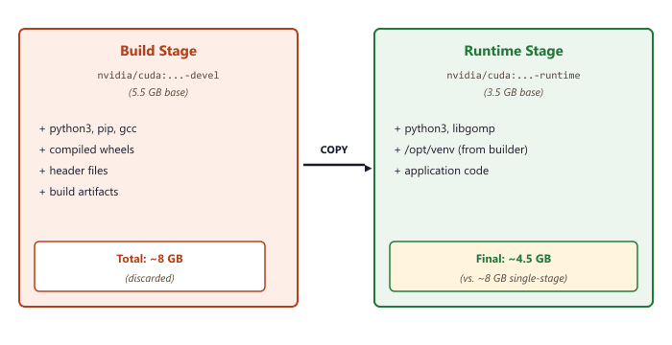Select the nvidia/cuda:...-runtime image name
This screenshot has width=672, height=345.
(x=514, y=76)
